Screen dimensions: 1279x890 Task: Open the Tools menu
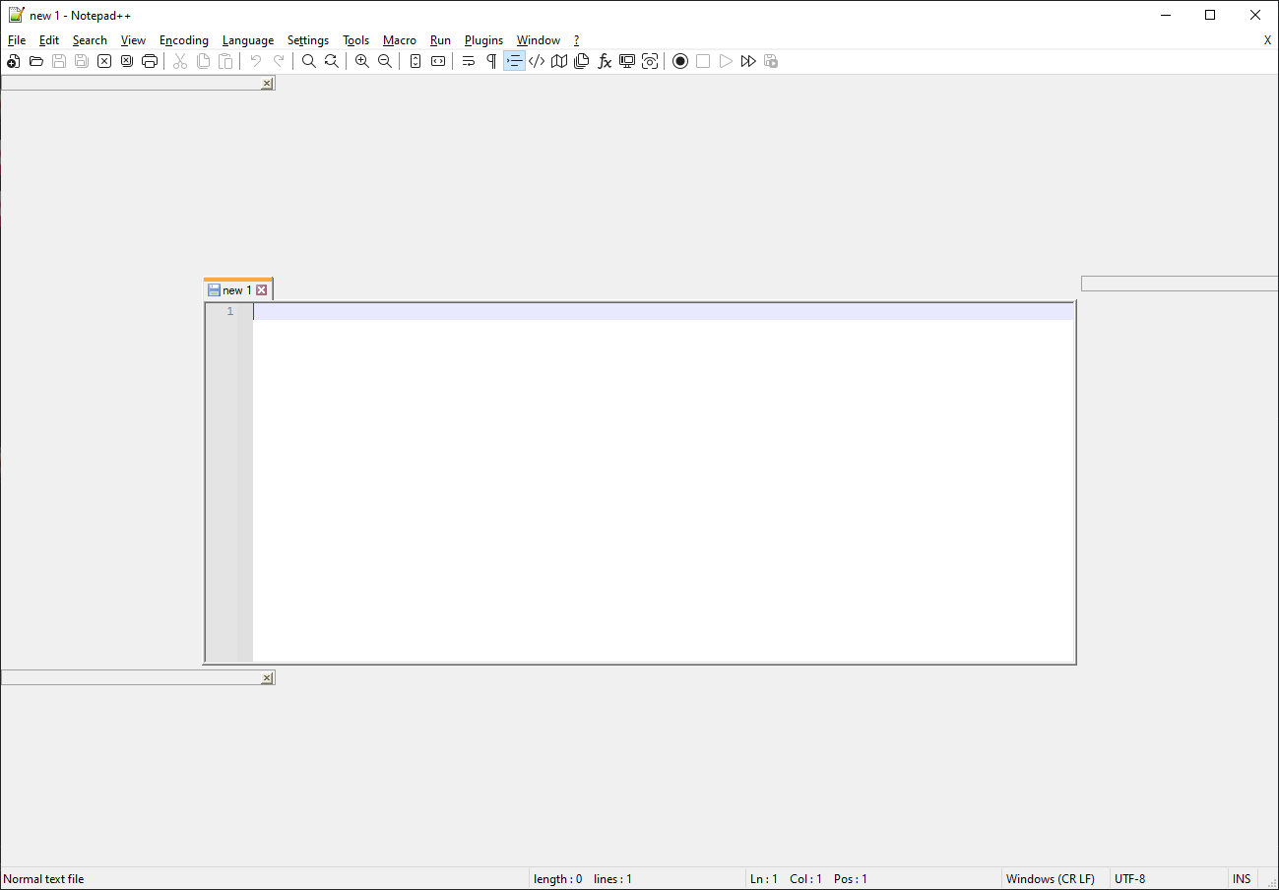pyautogui.click(x=356, y=40)
